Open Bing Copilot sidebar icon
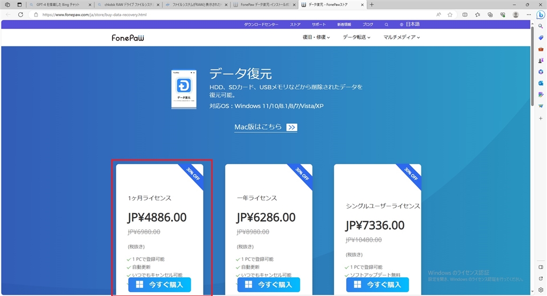 [541, 14]
